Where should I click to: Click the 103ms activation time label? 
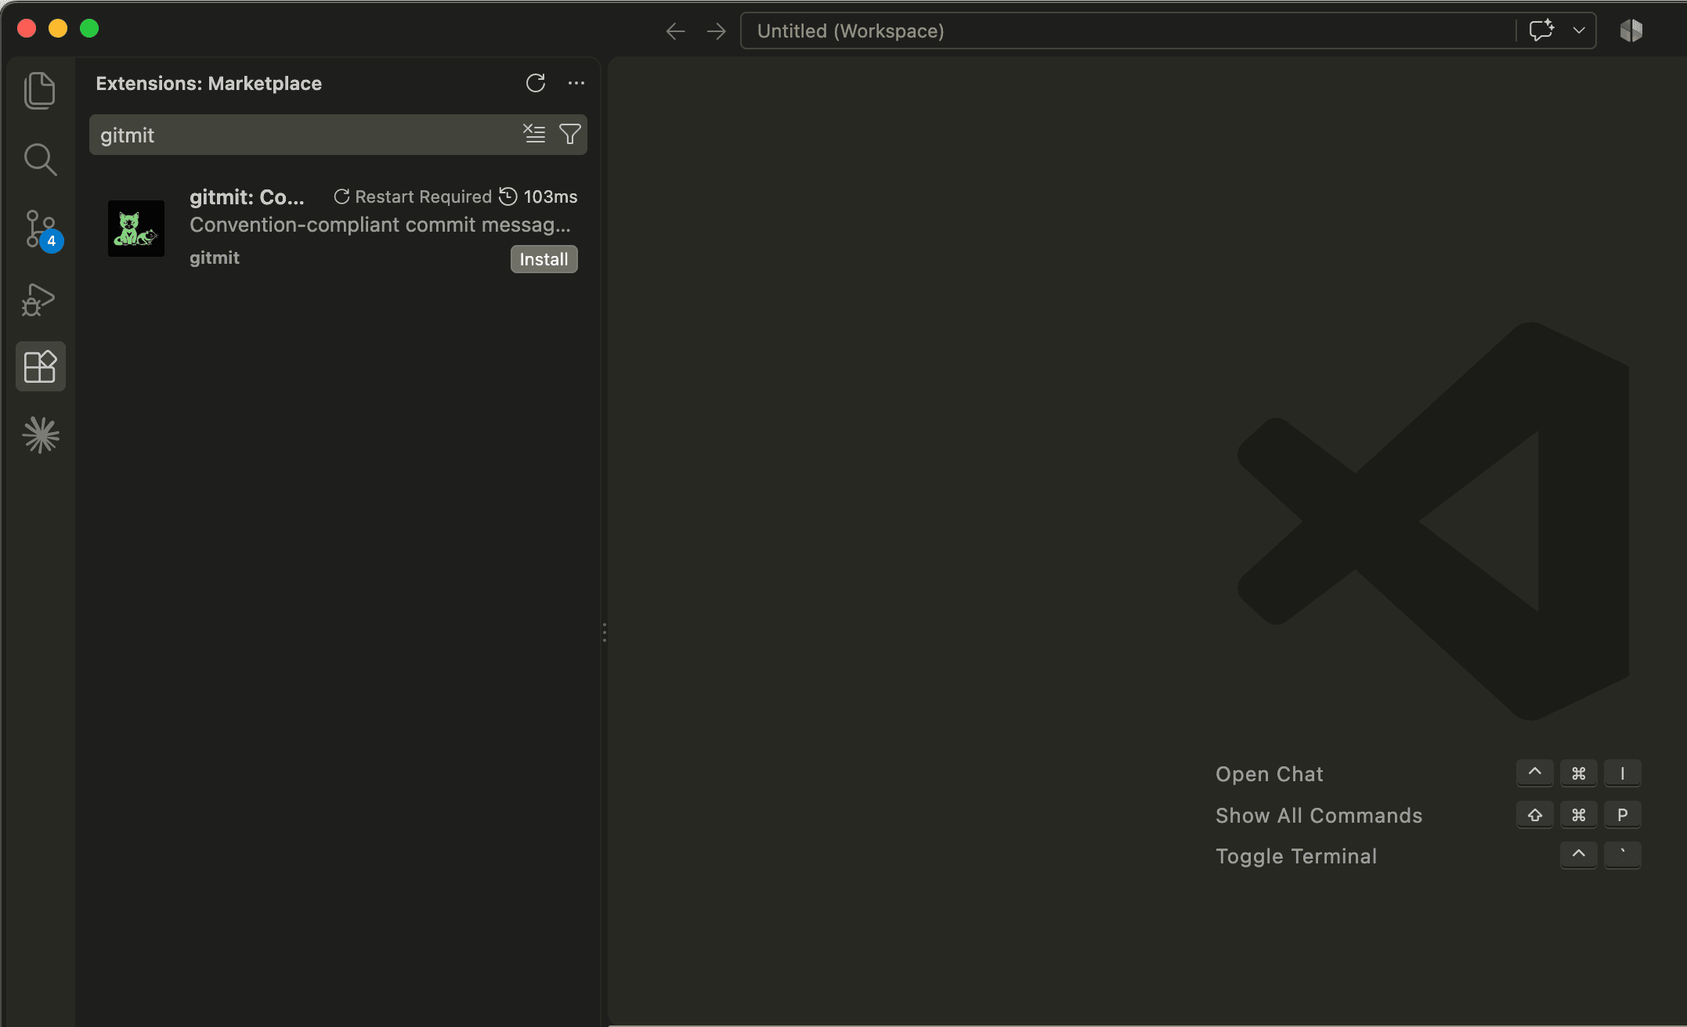551,196
